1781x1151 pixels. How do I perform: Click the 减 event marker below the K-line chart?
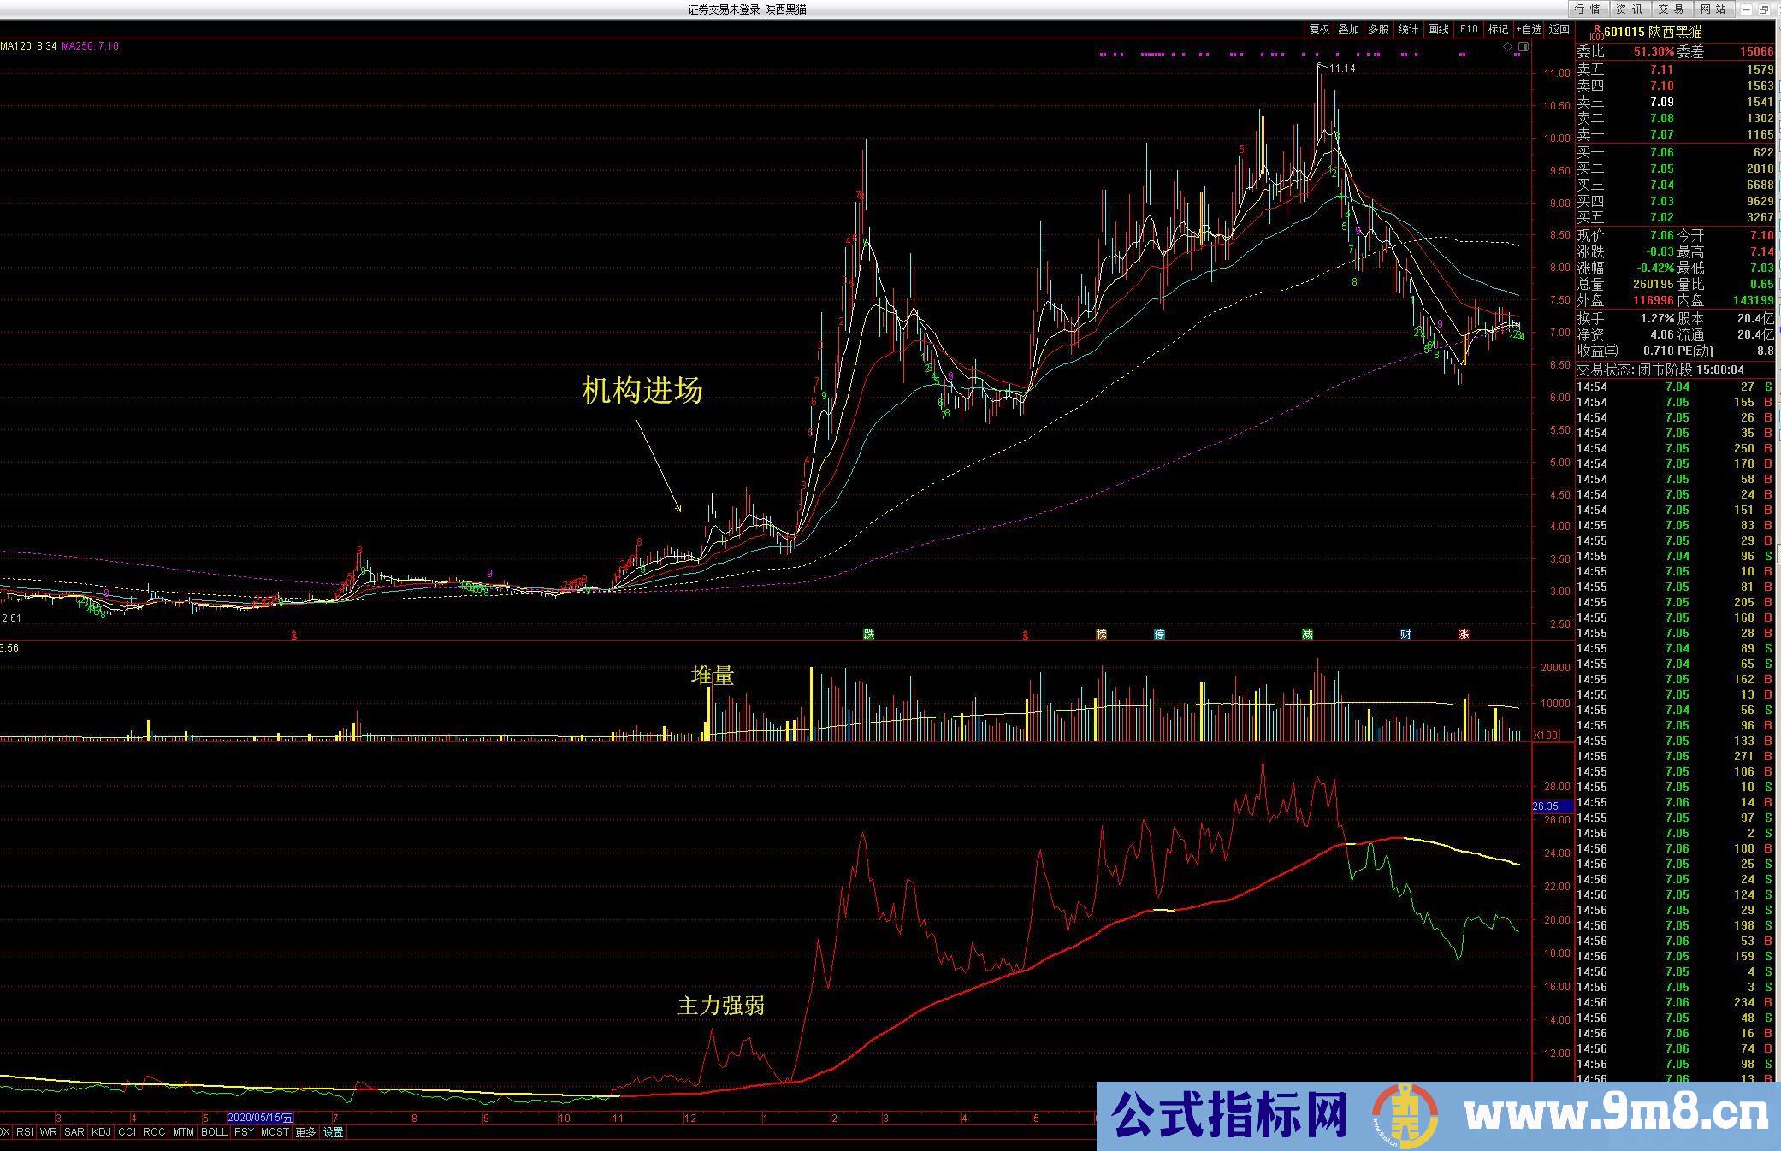coord(1307,635)
